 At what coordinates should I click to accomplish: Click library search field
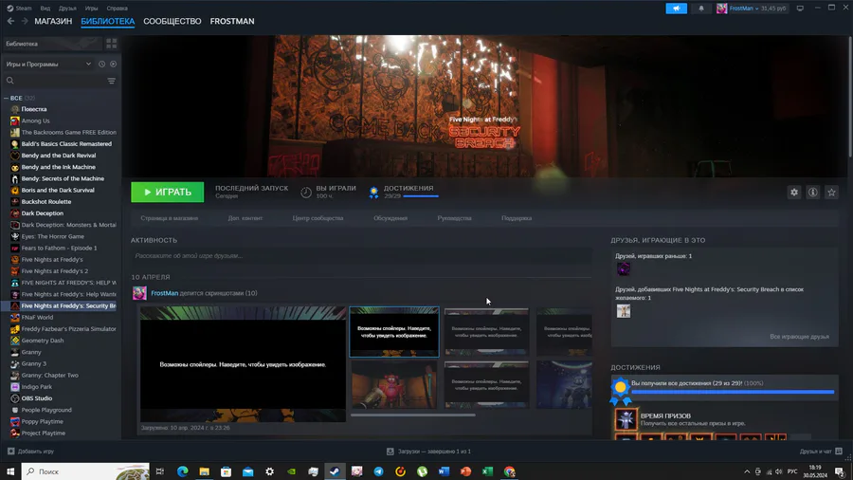(x=54, y=81)
